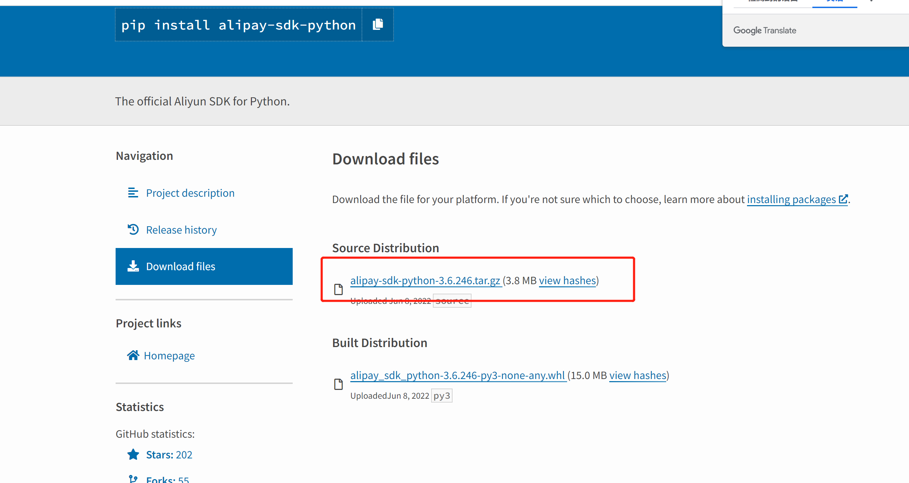The width and height of the screenshot is (909, 483).
Task: Open the Release history section
Action: coord(181,230)
